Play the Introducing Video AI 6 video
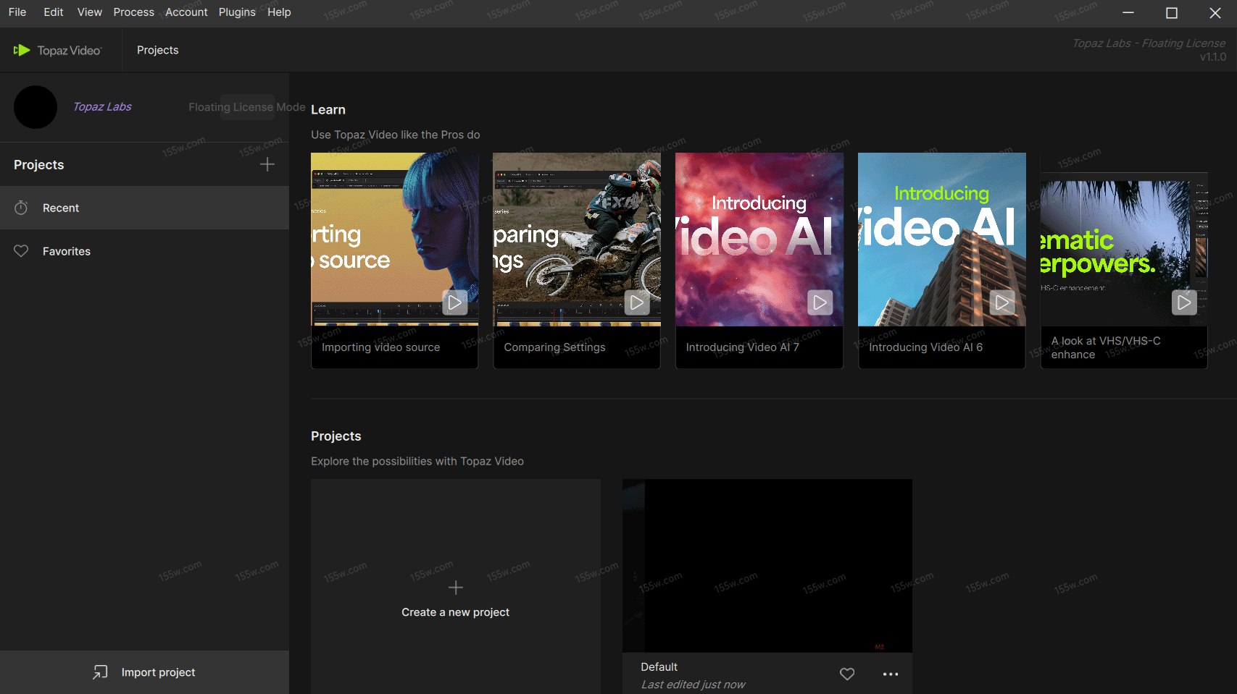The width and height of the screenshot is (1237, 694). [1002, 302]
